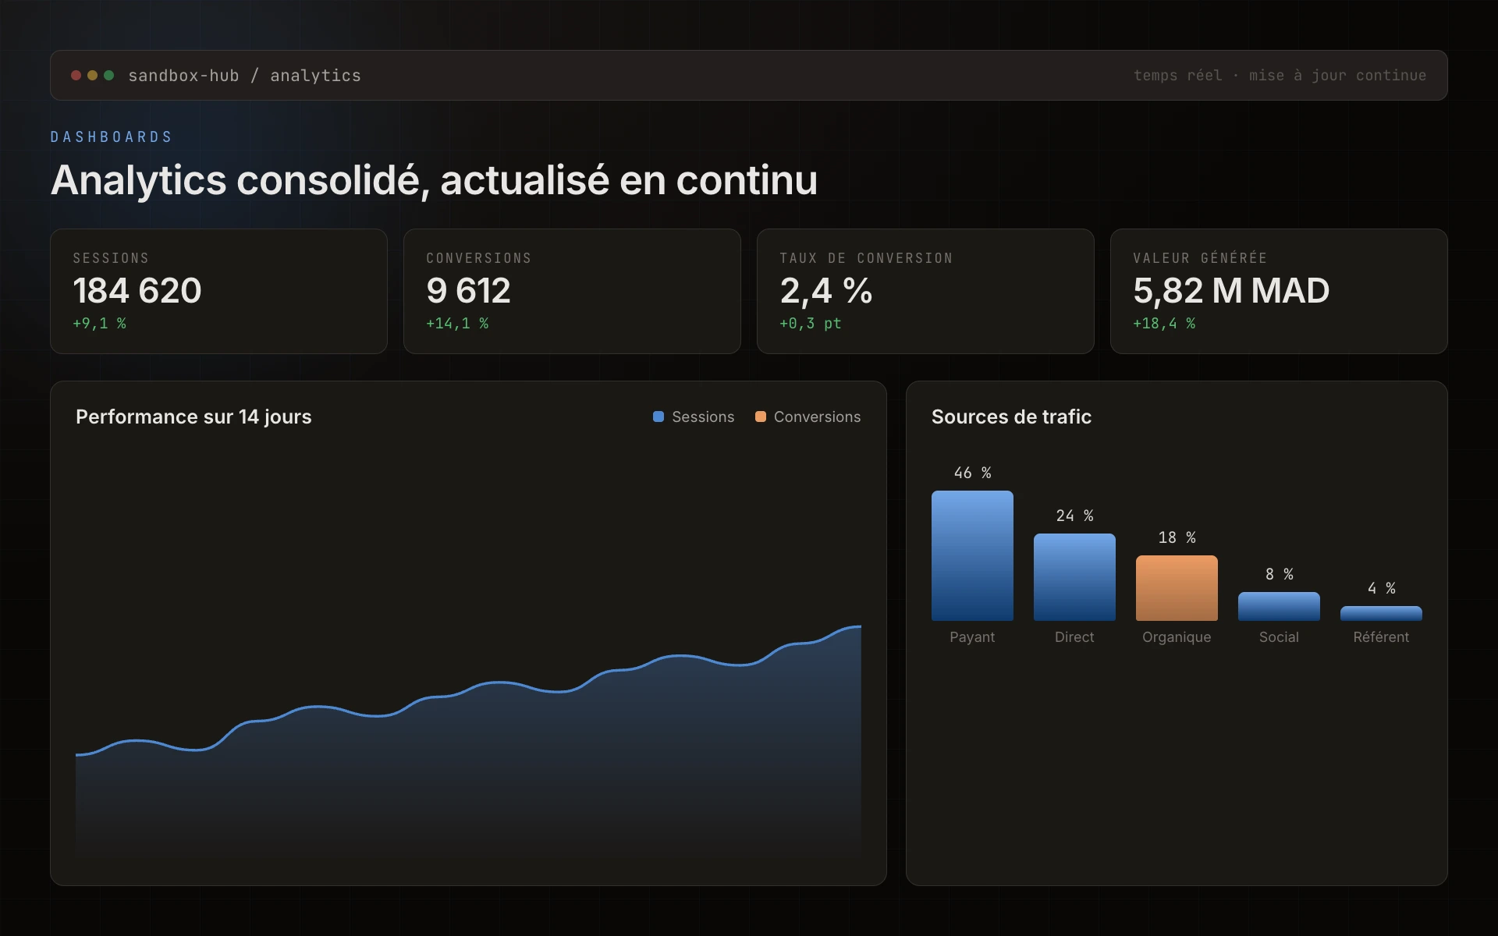Open the Taux de conversion 2,4 % card
Screen dimensions: 1498x936
[925, 291]
